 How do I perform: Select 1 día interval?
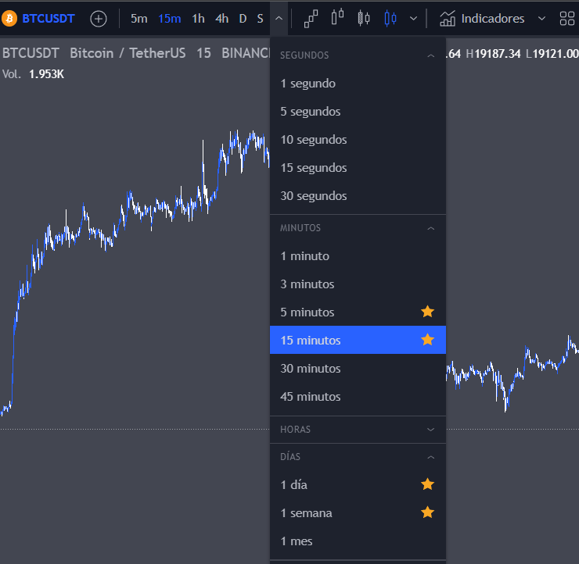click(358, 485)
